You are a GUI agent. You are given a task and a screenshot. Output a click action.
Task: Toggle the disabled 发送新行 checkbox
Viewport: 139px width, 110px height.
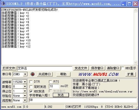tap(50, 91)
